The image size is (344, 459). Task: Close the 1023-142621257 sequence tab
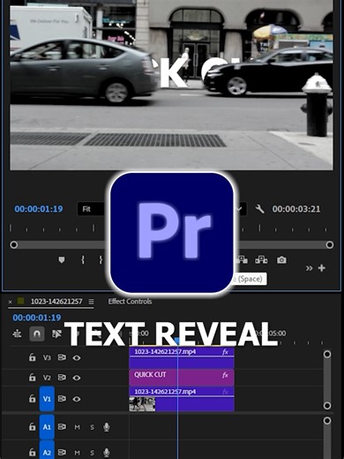[x=11, y=302]
